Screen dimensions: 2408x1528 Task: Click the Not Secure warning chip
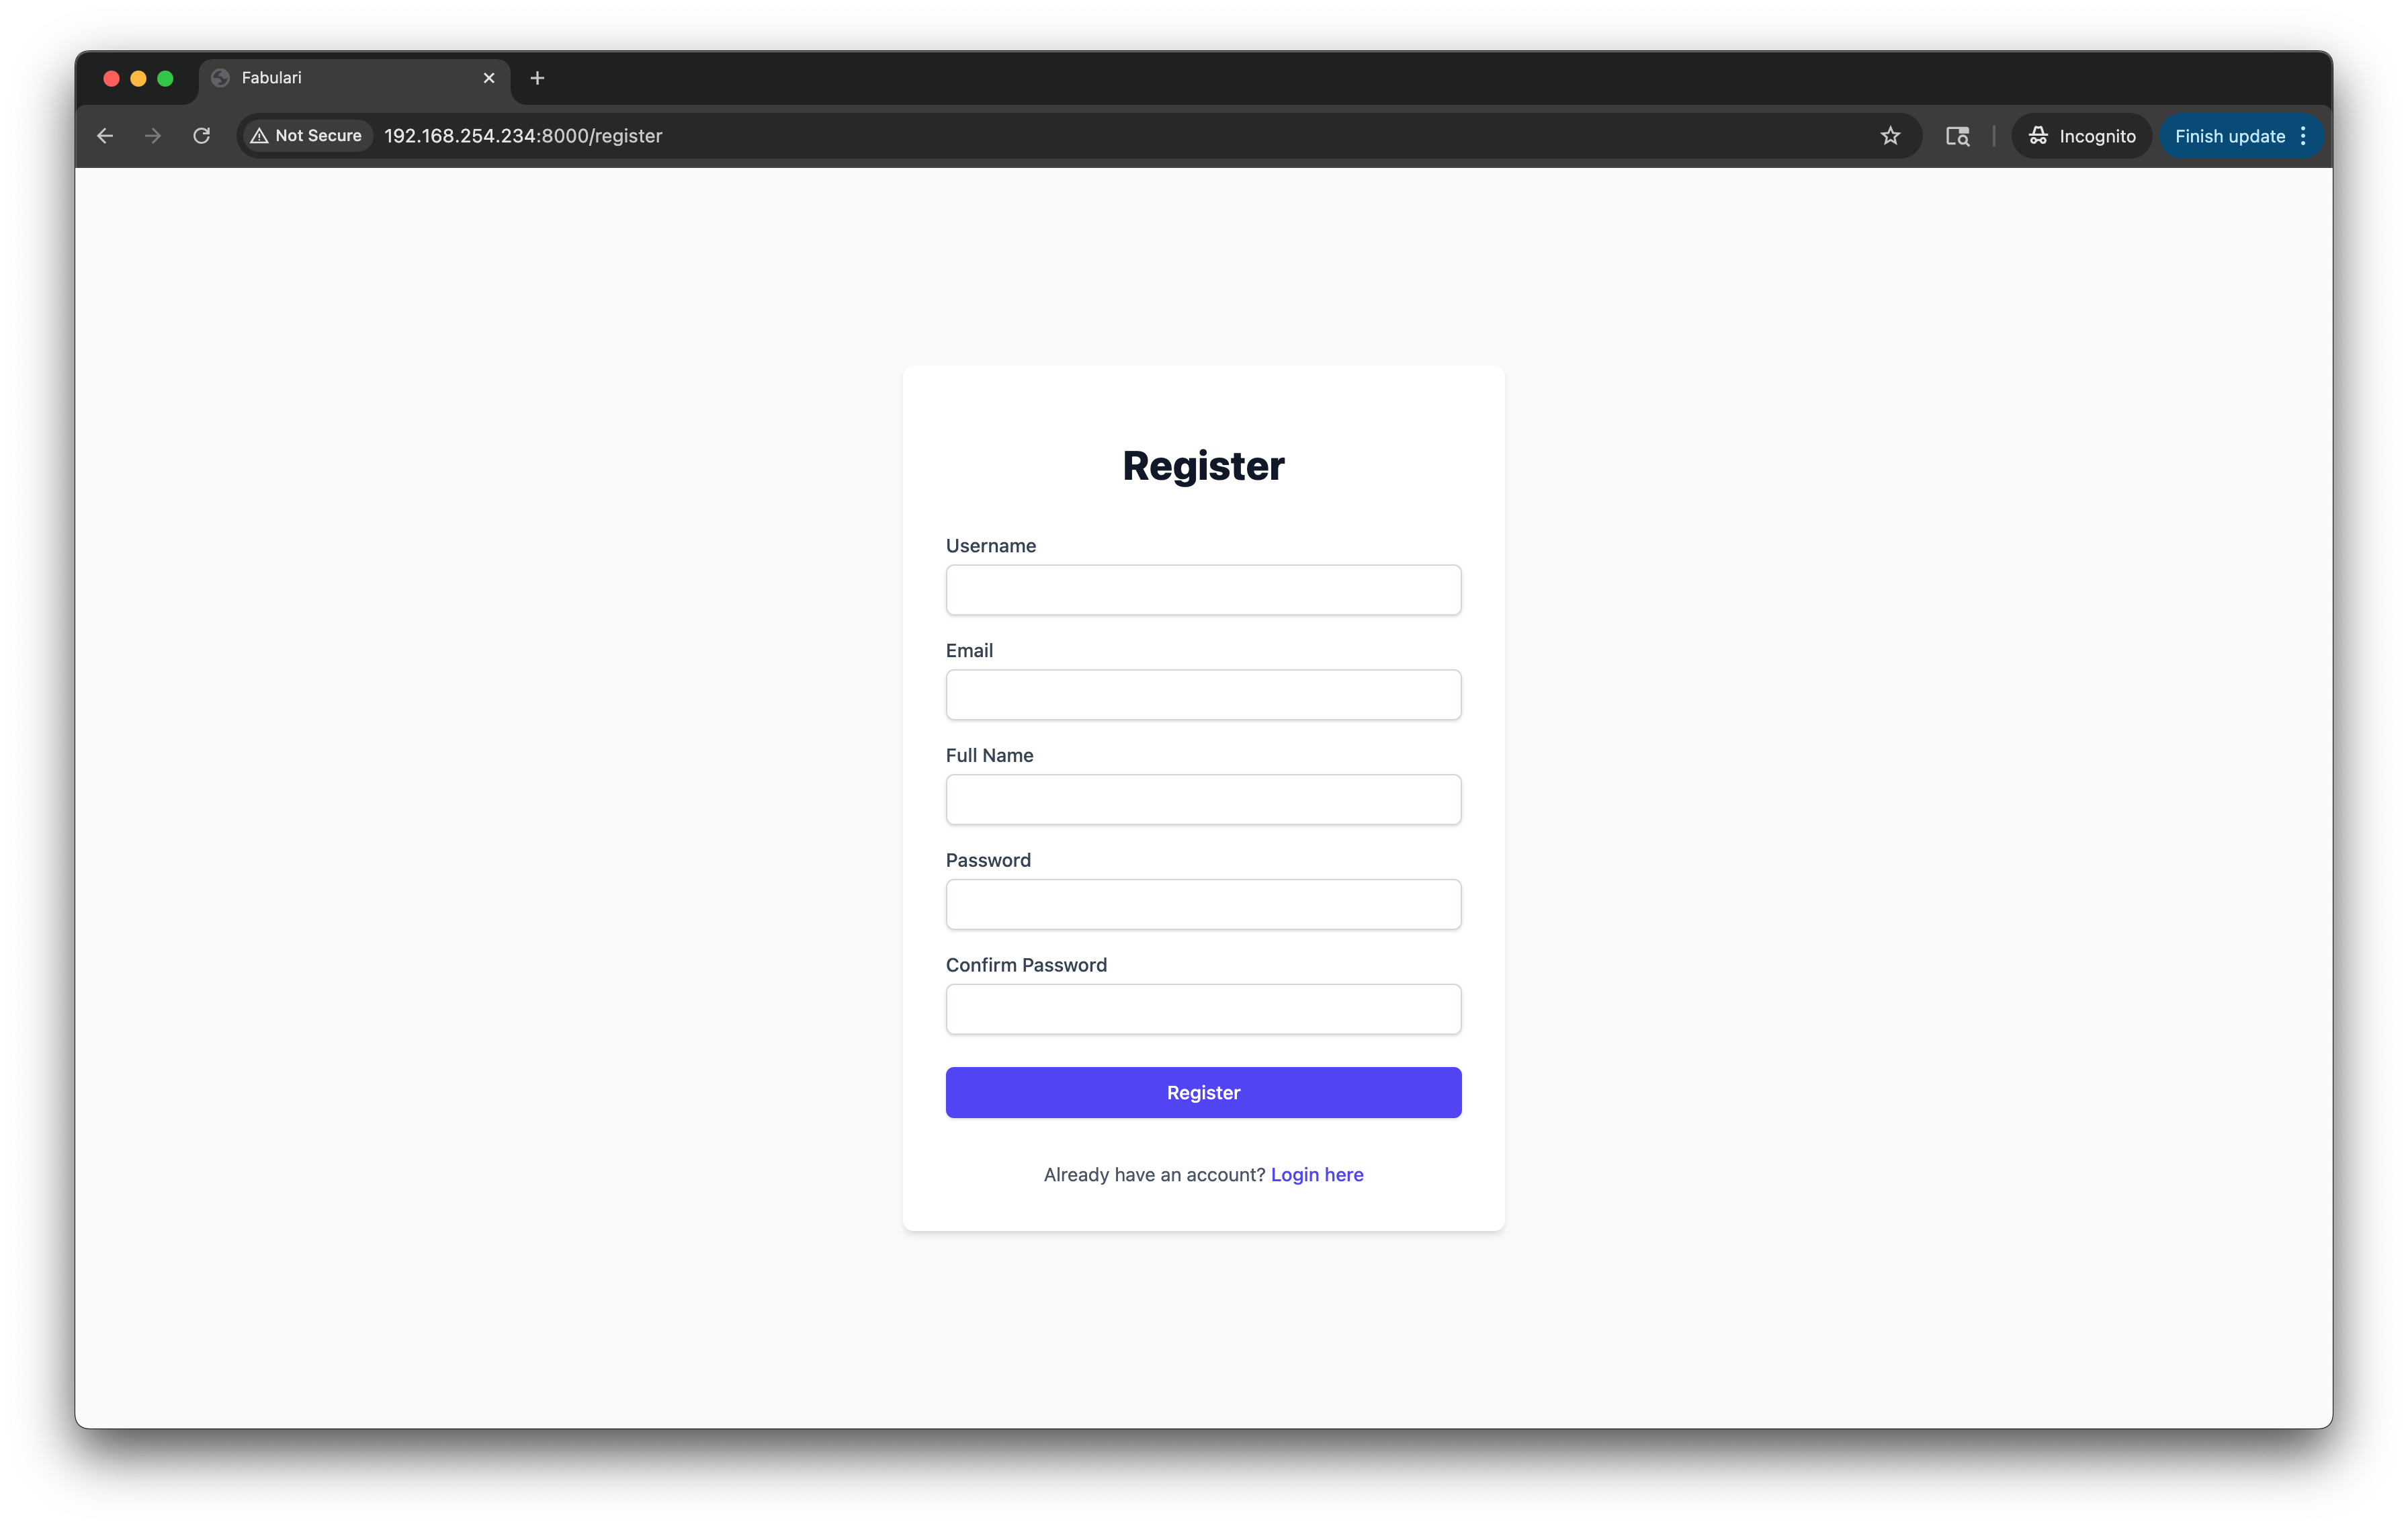(307, 136)
